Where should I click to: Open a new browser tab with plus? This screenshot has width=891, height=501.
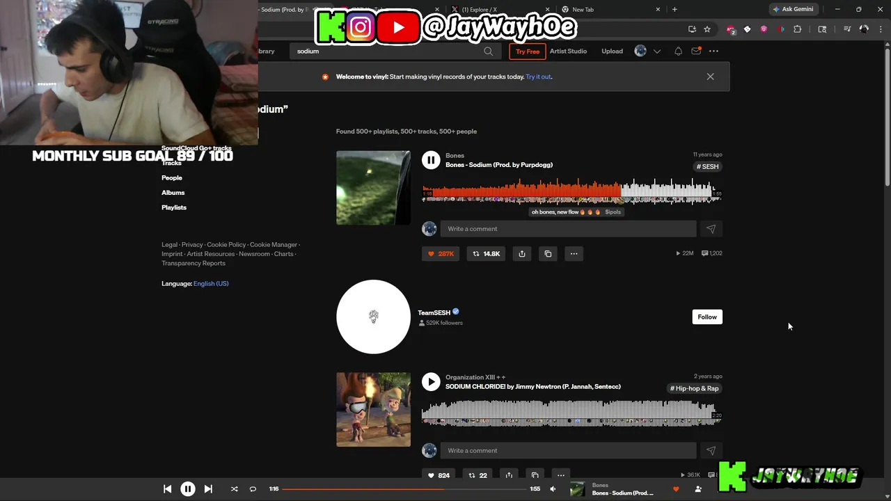[x=675, y=10]
